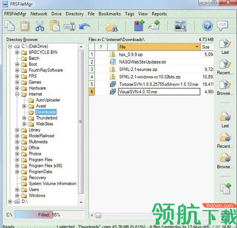237x228 pixels.
Task: Click the file list horizontal scroll-left arrow
Action: [x=92, y=215]
